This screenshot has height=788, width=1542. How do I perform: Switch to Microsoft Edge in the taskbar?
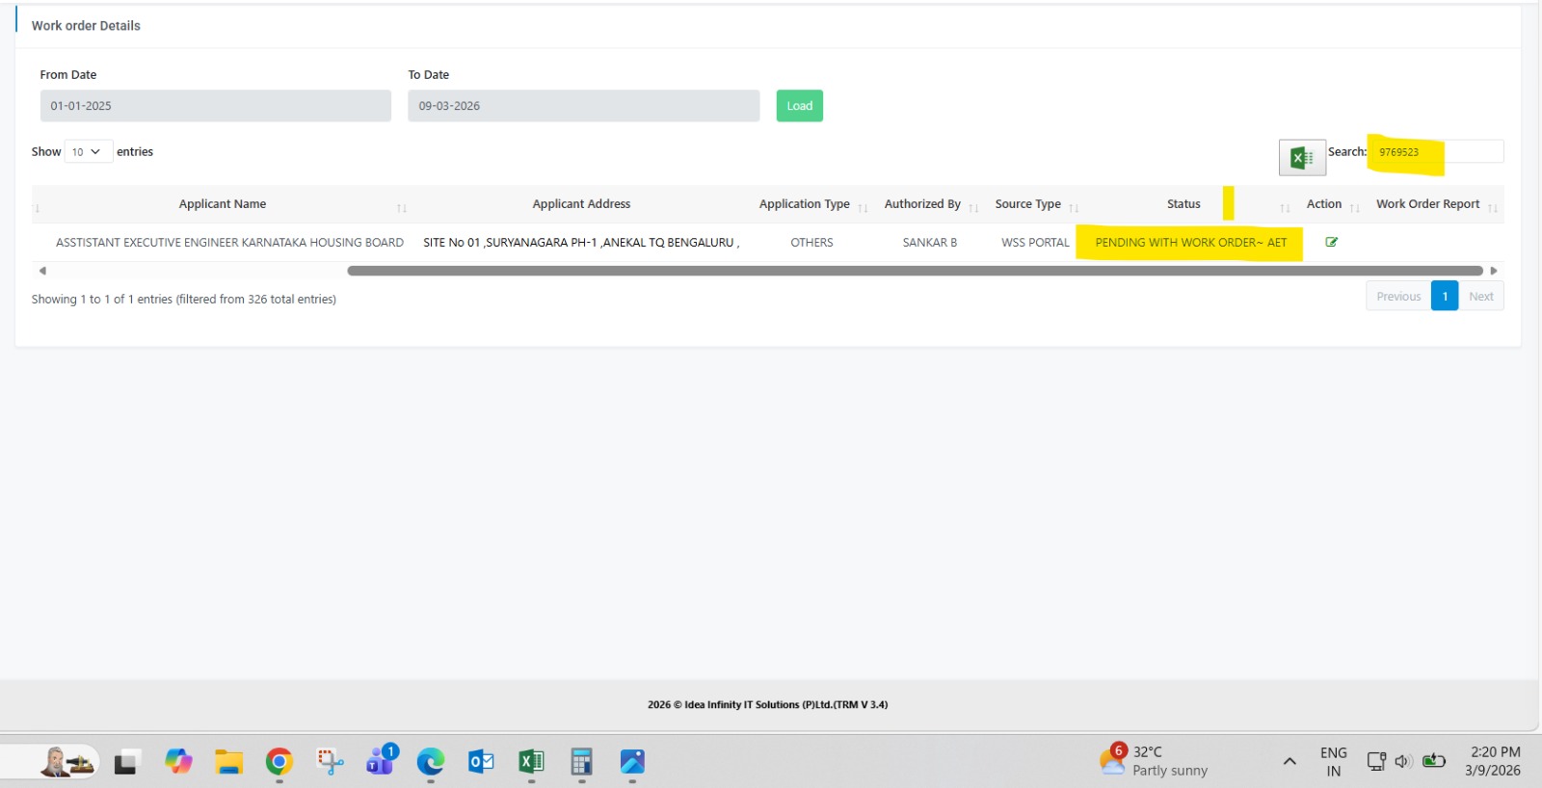[431, 762]
